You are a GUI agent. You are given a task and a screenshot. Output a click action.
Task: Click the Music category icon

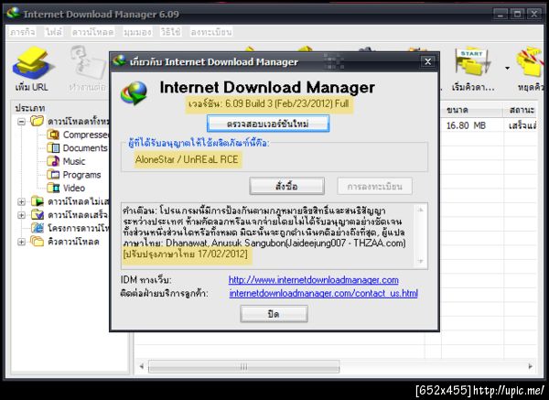54,161
